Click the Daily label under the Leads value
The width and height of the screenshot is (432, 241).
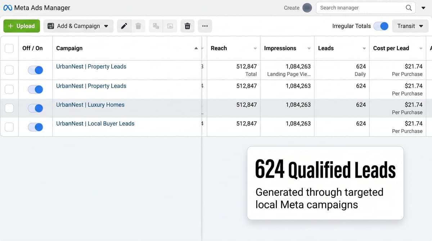(360, 74)
